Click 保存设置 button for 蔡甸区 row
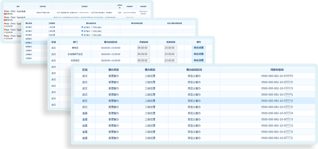 pos(198,48)
